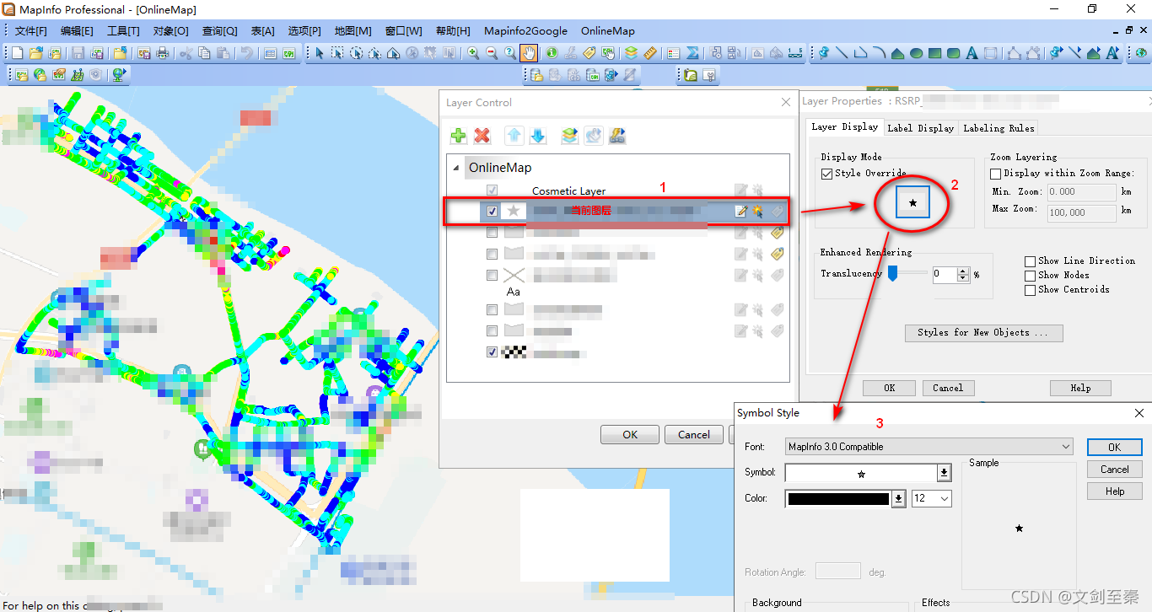This screenshot has width=1152, height=612.
Task: Choose the Select arrow tool
Action: point(319,53)
